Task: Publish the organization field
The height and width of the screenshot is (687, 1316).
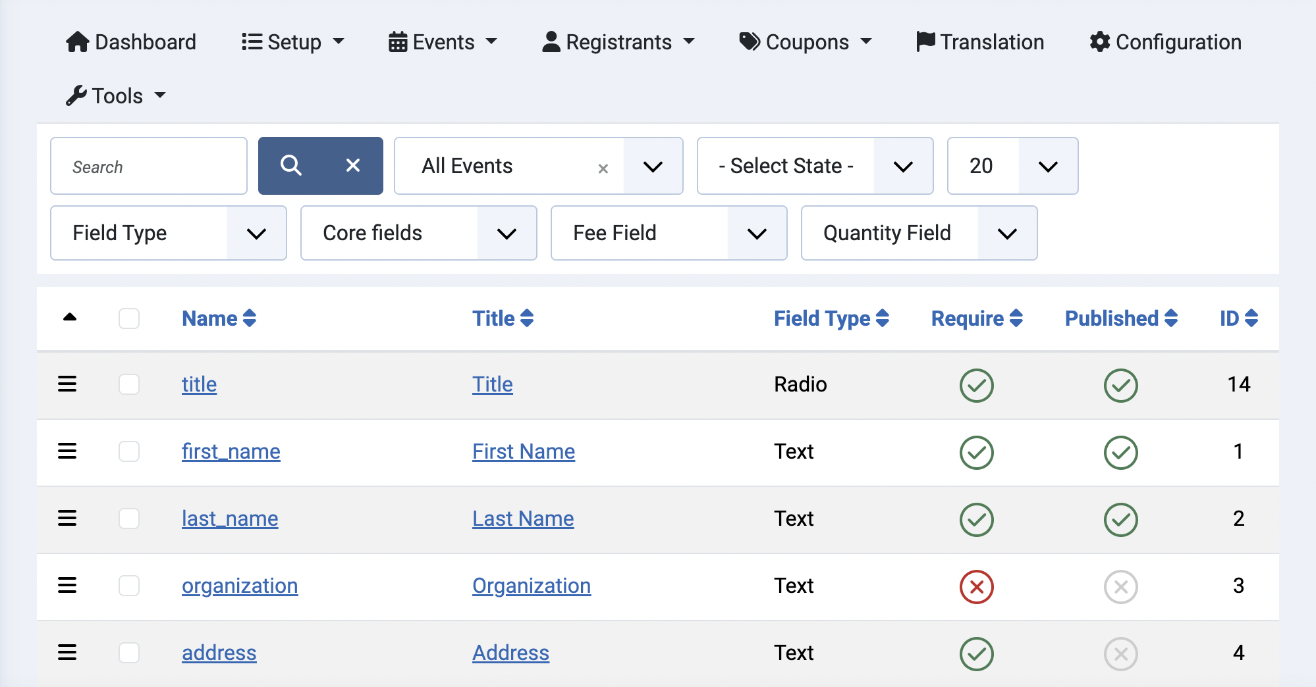Action: (1120, 586)
